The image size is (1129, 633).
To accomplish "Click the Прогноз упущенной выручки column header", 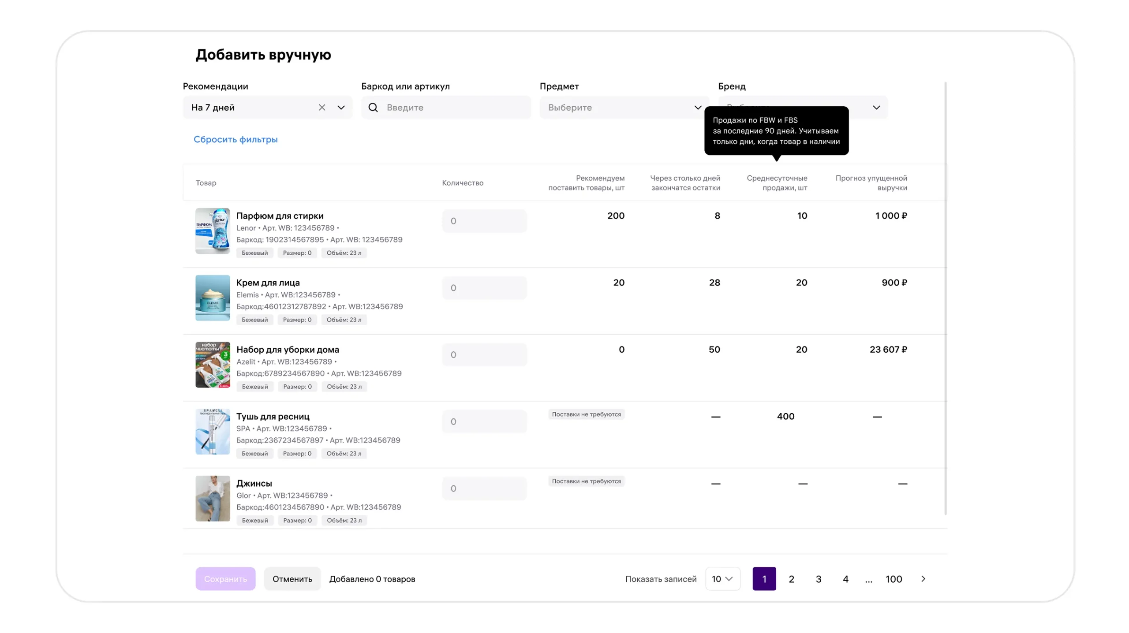I will click(x=871, y=183).
